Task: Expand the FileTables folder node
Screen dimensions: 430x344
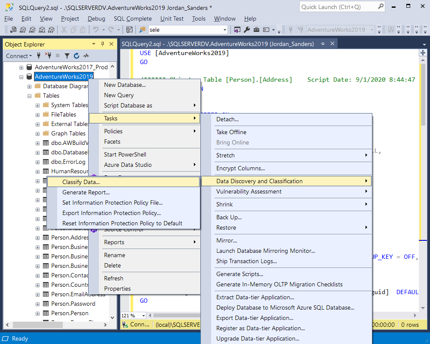Action: 37,115
